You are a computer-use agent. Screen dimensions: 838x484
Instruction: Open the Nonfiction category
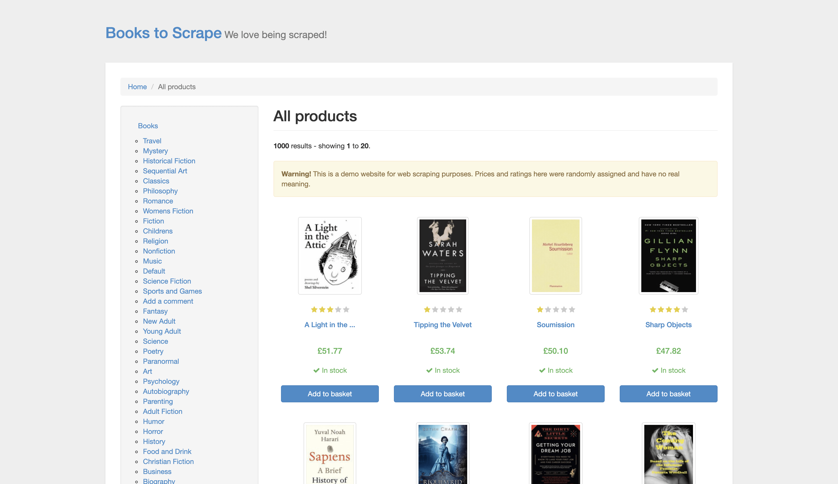(159, 251)
